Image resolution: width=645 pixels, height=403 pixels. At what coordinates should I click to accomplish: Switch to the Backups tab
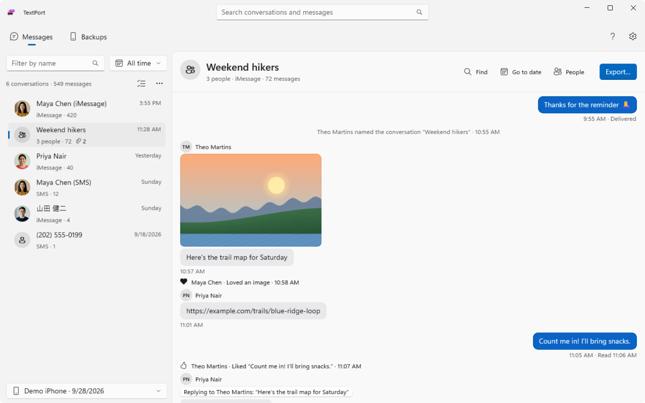(x=88, y=37)
